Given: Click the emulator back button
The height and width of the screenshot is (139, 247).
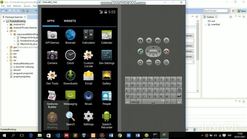Looking at the screenshot, I should pos(157,62).
